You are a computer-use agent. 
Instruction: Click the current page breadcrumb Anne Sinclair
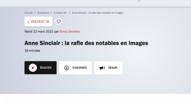(97, 13)
